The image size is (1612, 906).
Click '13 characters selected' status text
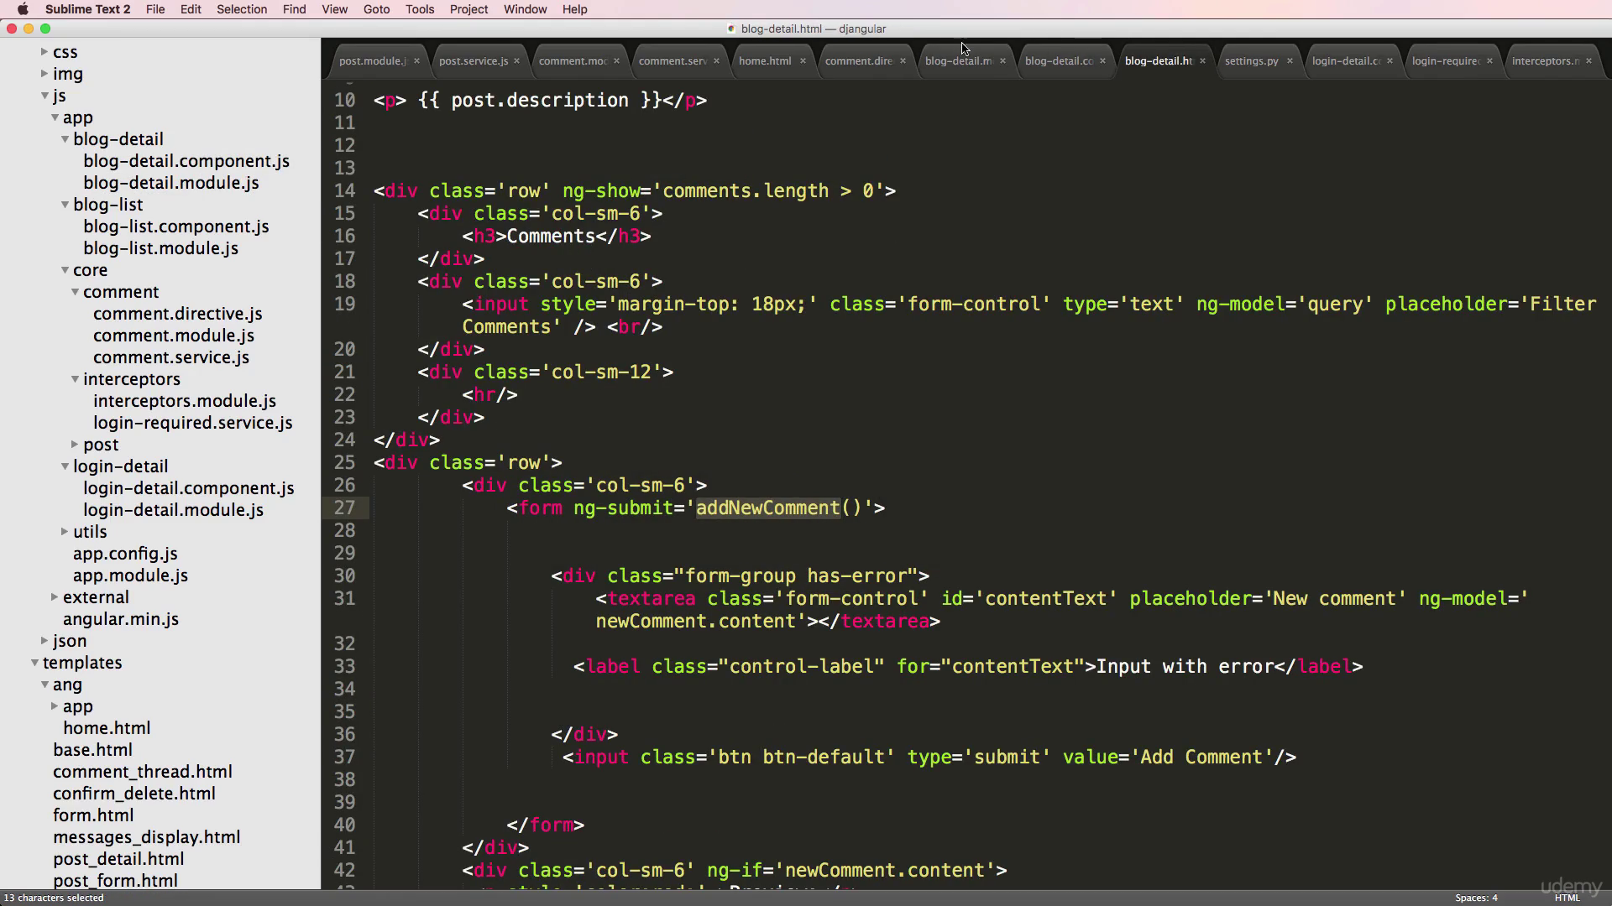[54, 898]
